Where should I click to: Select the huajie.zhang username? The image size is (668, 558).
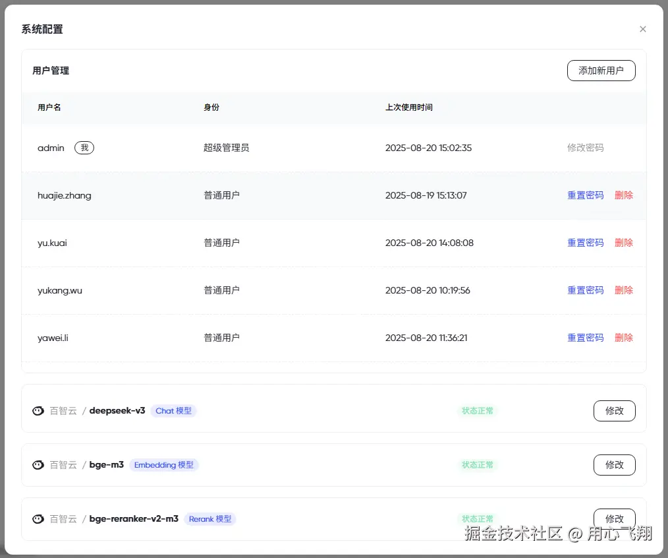[x=65, y=196]
